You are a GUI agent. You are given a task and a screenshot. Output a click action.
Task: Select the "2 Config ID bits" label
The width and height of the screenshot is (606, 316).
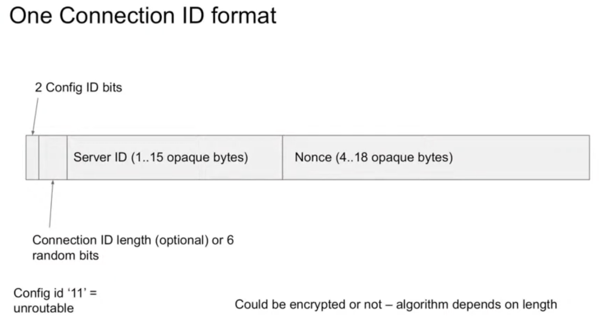pyautogui.click(x=79, y=88)
